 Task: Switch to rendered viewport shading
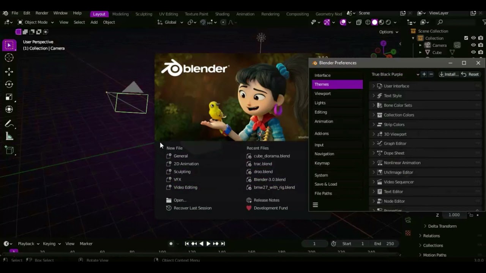388,22
